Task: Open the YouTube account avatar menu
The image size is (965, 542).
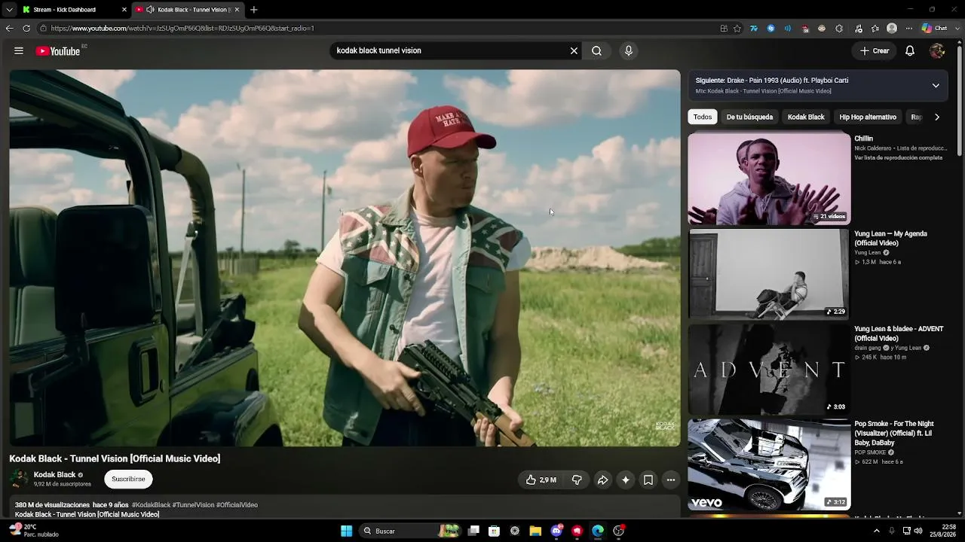Action: [x=937, y=50]
